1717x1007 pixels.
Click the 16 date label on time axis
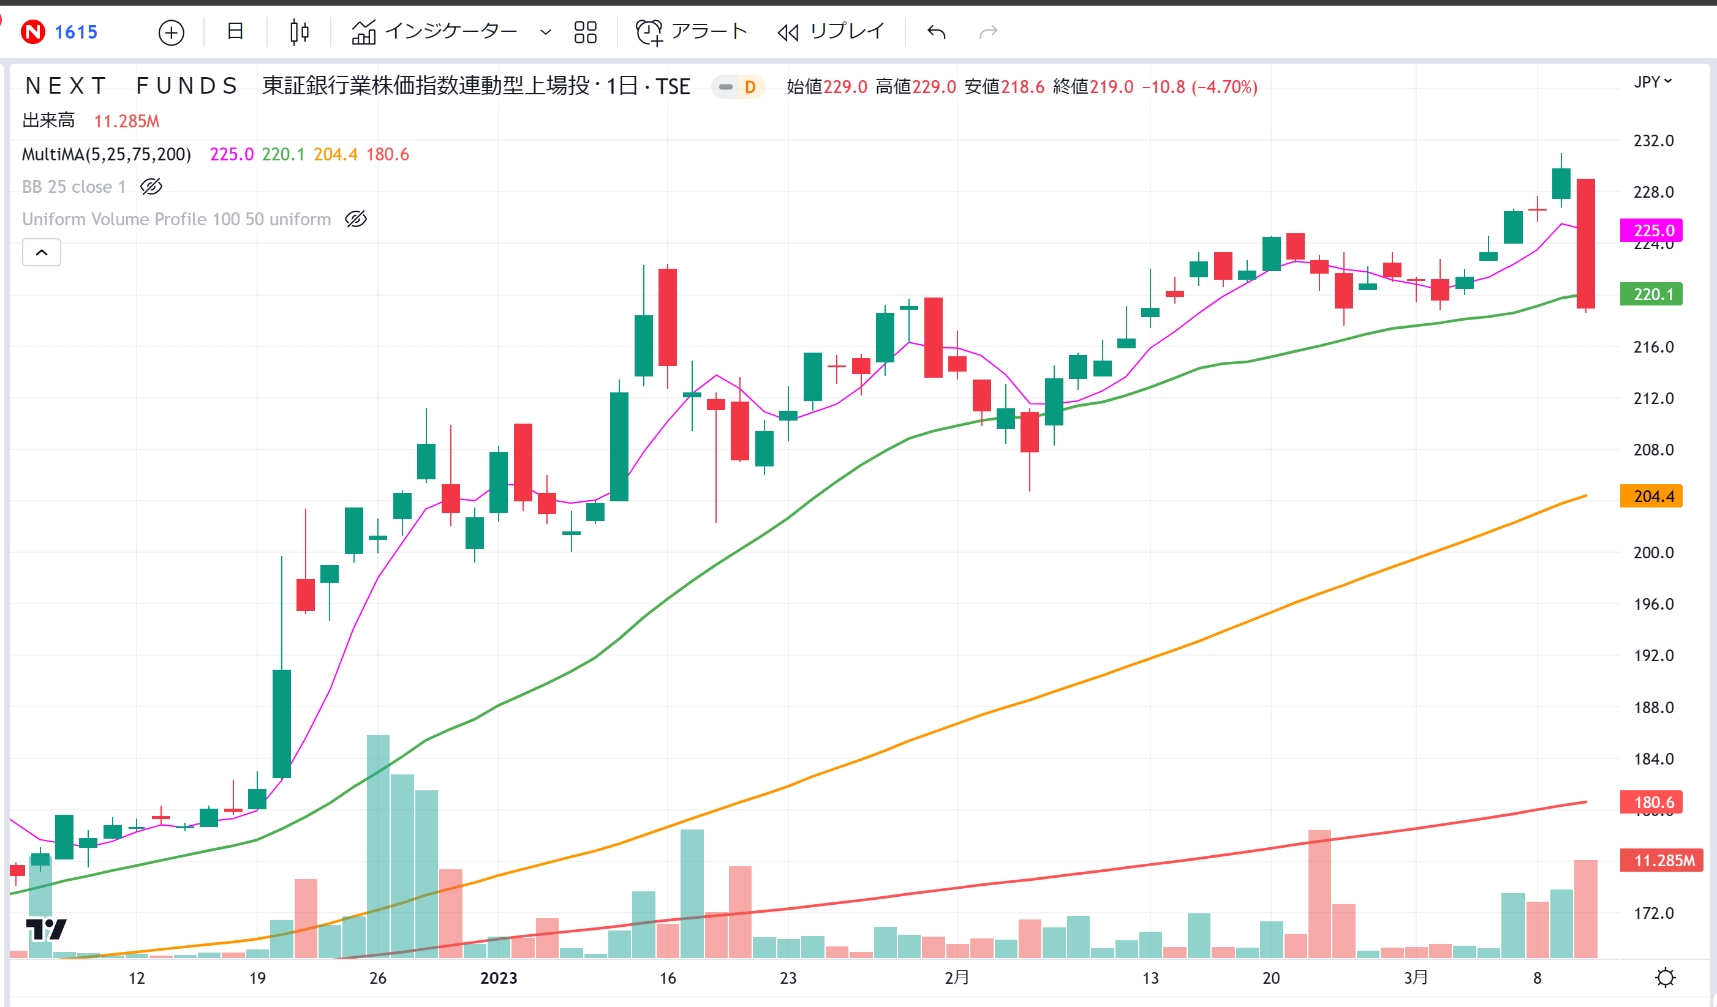(668, 978)
